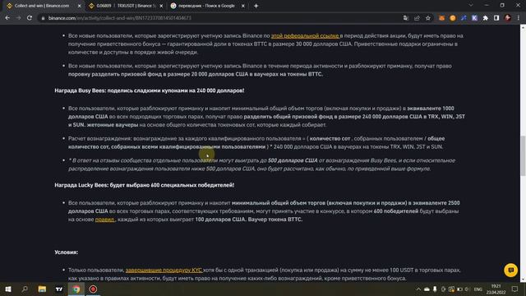Viewport: 526px width, 296px height.
Task: Change the ENG input language
Action: (478, 289)
